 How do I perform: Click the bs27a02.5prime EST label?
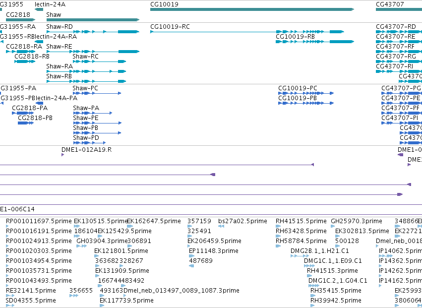[x=243, y=222]
